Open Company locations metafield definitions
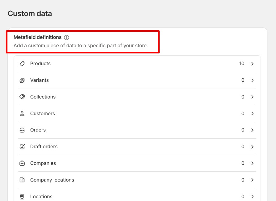This screenshot has height=201, width=276. pos(137,180)
